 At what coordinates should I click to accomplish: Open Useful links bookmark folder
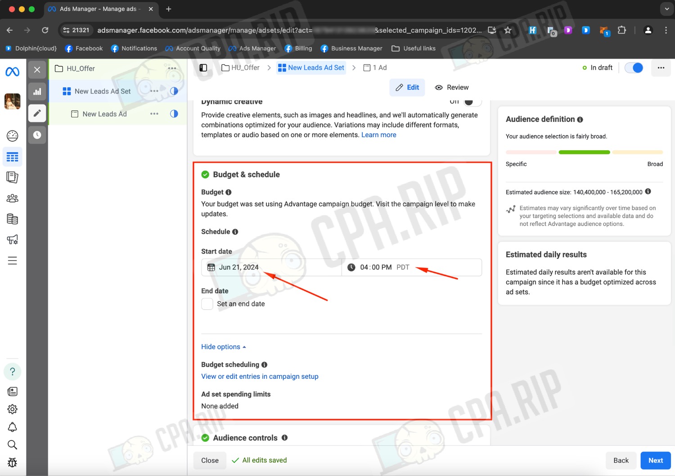414,49
